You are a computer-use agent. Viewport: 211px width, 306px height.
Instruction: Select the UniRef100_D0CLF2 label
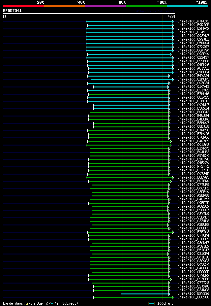[193, 229]
